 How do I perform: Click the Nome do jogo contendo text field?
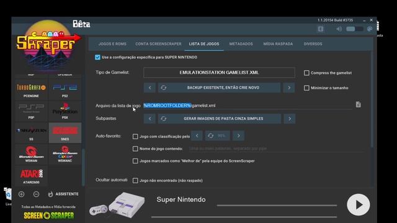276,149
